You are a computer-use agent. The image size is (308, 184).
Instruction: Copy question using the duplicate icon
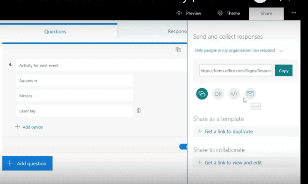[178, 50]
